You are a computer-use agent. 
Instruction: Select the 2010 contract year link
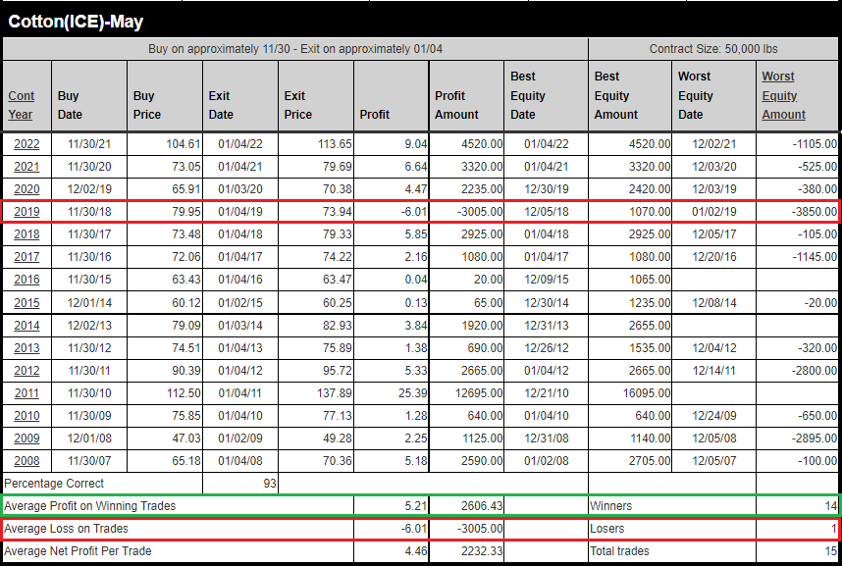[x=26, y=416]
